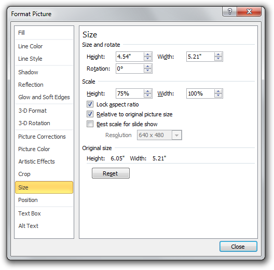Viewport: 274px width, 270px height.
Task: Toggle Lock aspect ratio checkbox
Action: pos(90,104)
